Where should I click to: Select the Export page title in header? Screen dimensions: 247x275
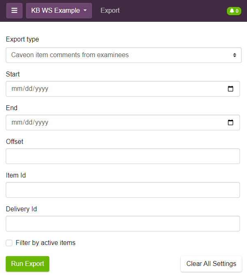pos(110,11)
